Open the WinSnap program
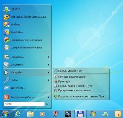This screenshot has height=118, width=123. tap(27, 24)
